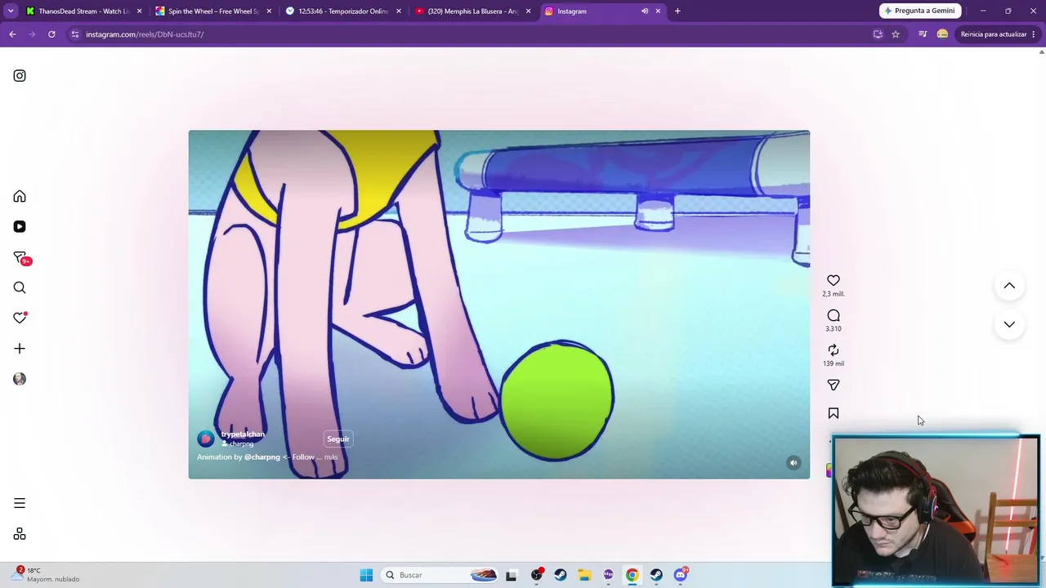View site information icon in address bar
Image resolution: width=1046 pixels, height=588 pixels.
74,34
